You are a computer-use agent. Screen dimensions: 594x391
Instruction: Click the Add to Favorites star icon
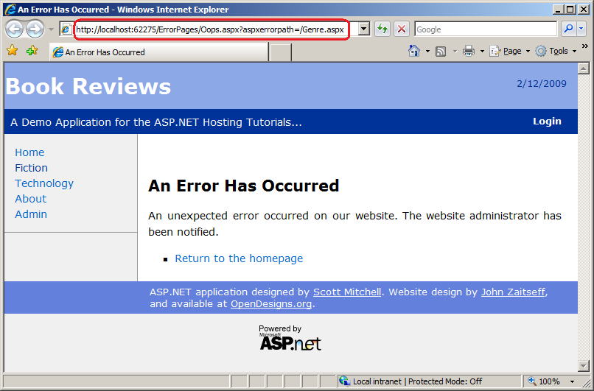(x=32, y=51)
